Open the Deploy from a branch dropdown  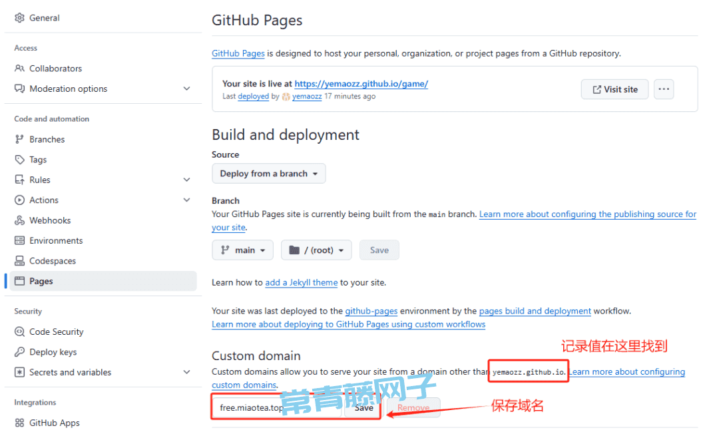[x=269, y=174]
